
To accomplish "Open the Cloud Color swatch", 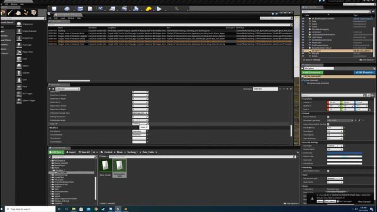I will pos(345,160).
